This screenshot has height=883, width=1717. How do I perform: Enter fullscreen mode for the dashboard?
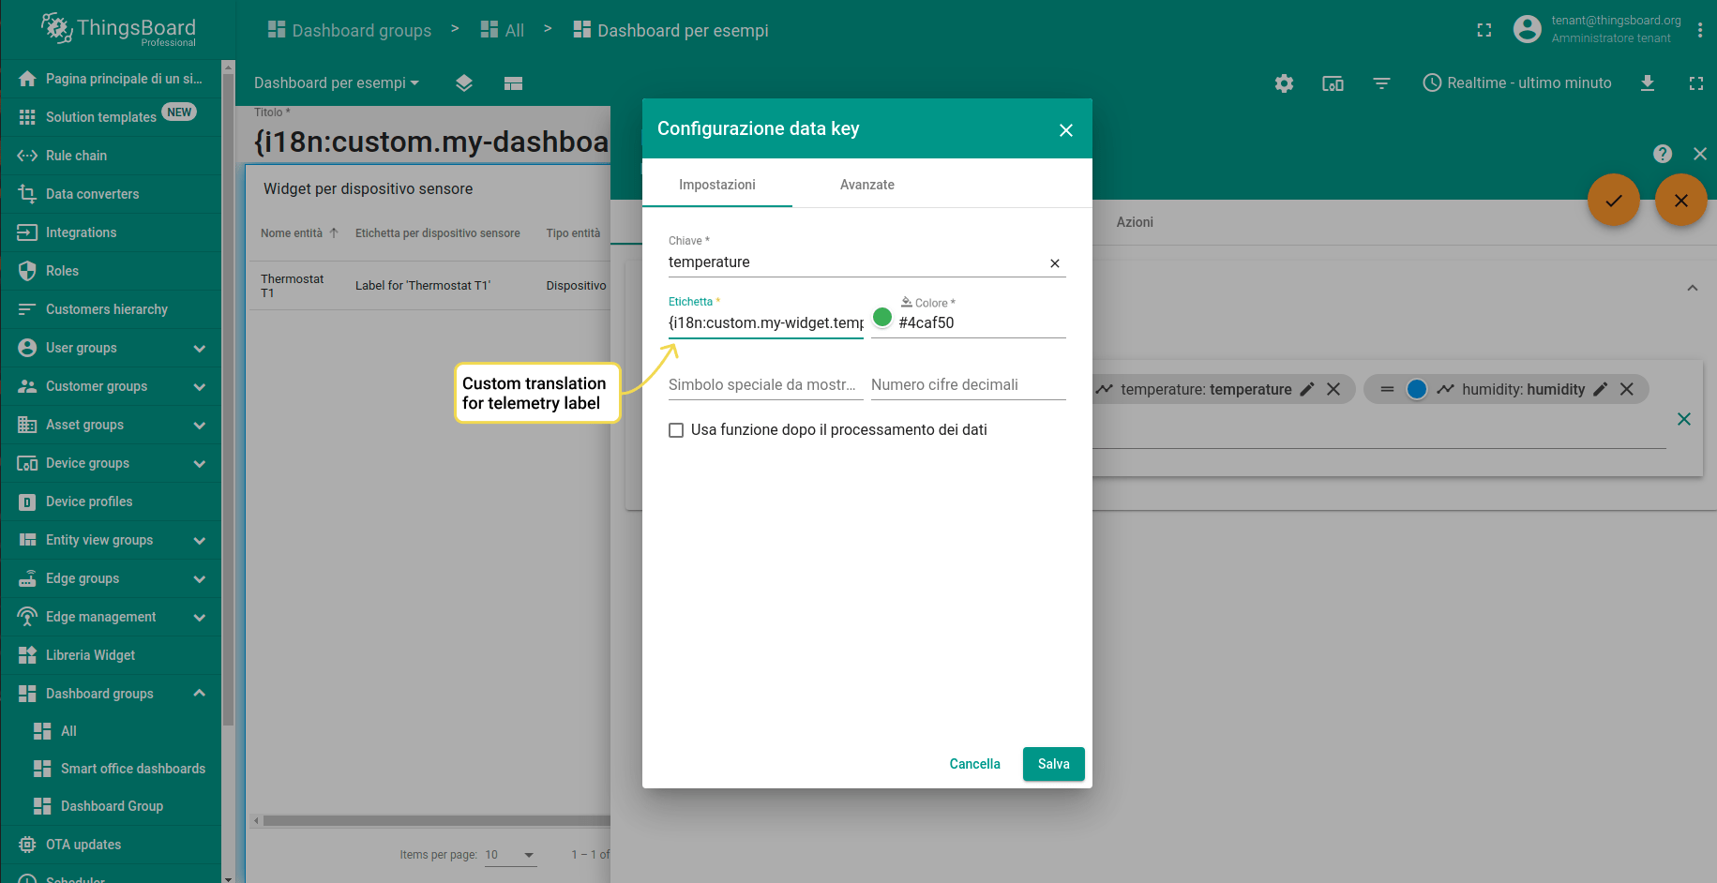pyautogui.click(x=1695, y=82)
